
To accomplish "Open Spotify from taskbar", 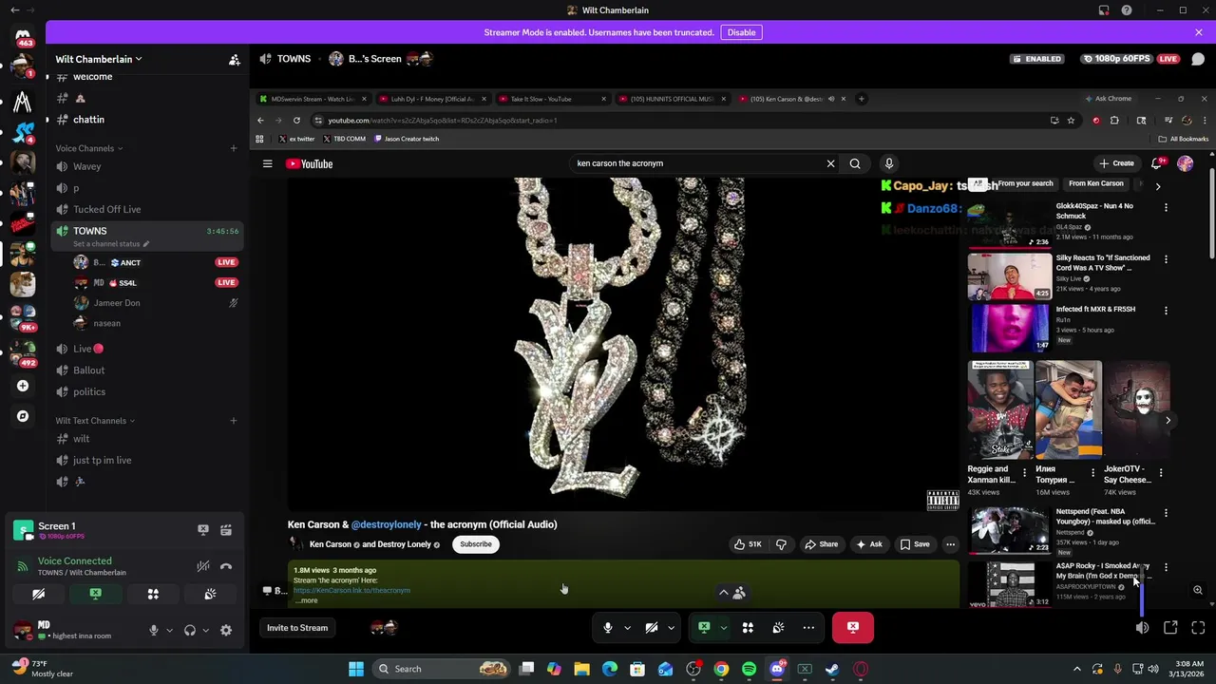I will pos(749,669).
